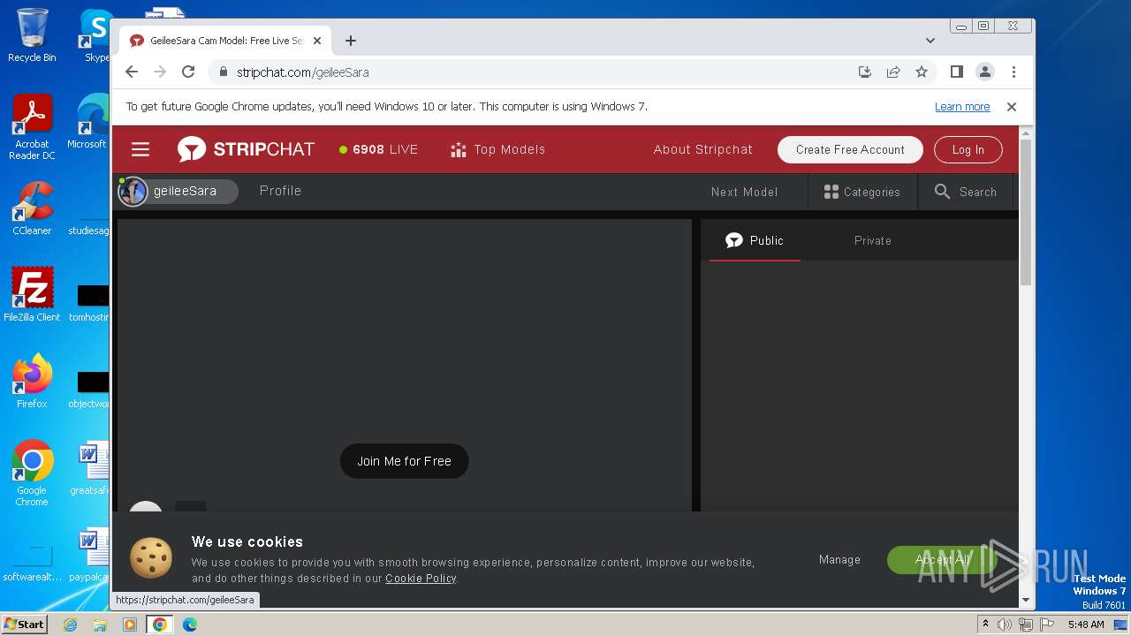The height and width of the screenshot is (636, 1131).
Task: Open the Stripchat hamburger menu
Action: coord(140,149)
